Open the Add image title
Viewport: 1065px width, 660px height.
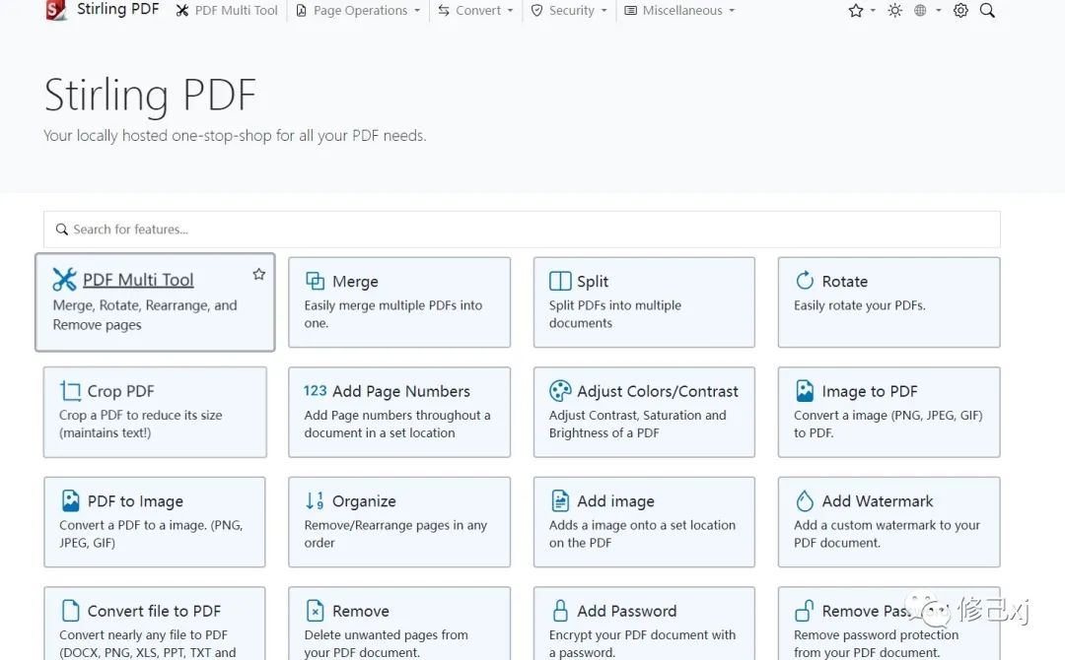click(615, 501)
